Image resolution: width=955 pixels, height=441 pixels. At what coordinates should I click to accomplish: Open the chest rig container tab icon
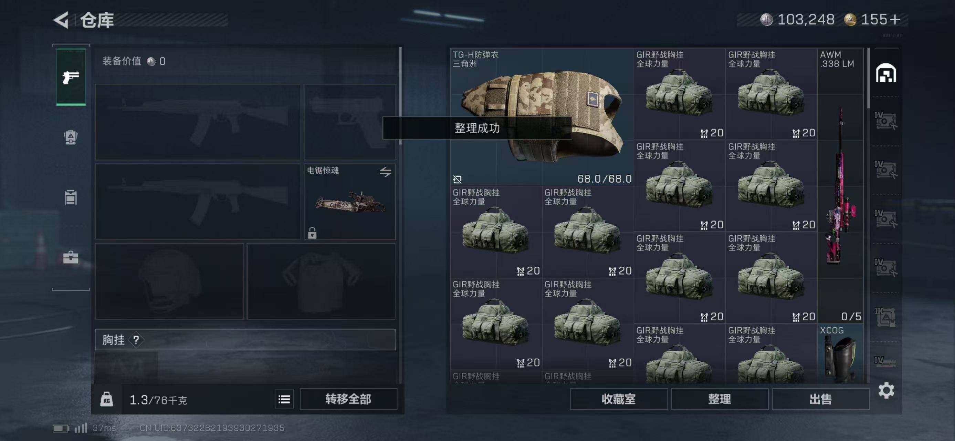point(71,197)
